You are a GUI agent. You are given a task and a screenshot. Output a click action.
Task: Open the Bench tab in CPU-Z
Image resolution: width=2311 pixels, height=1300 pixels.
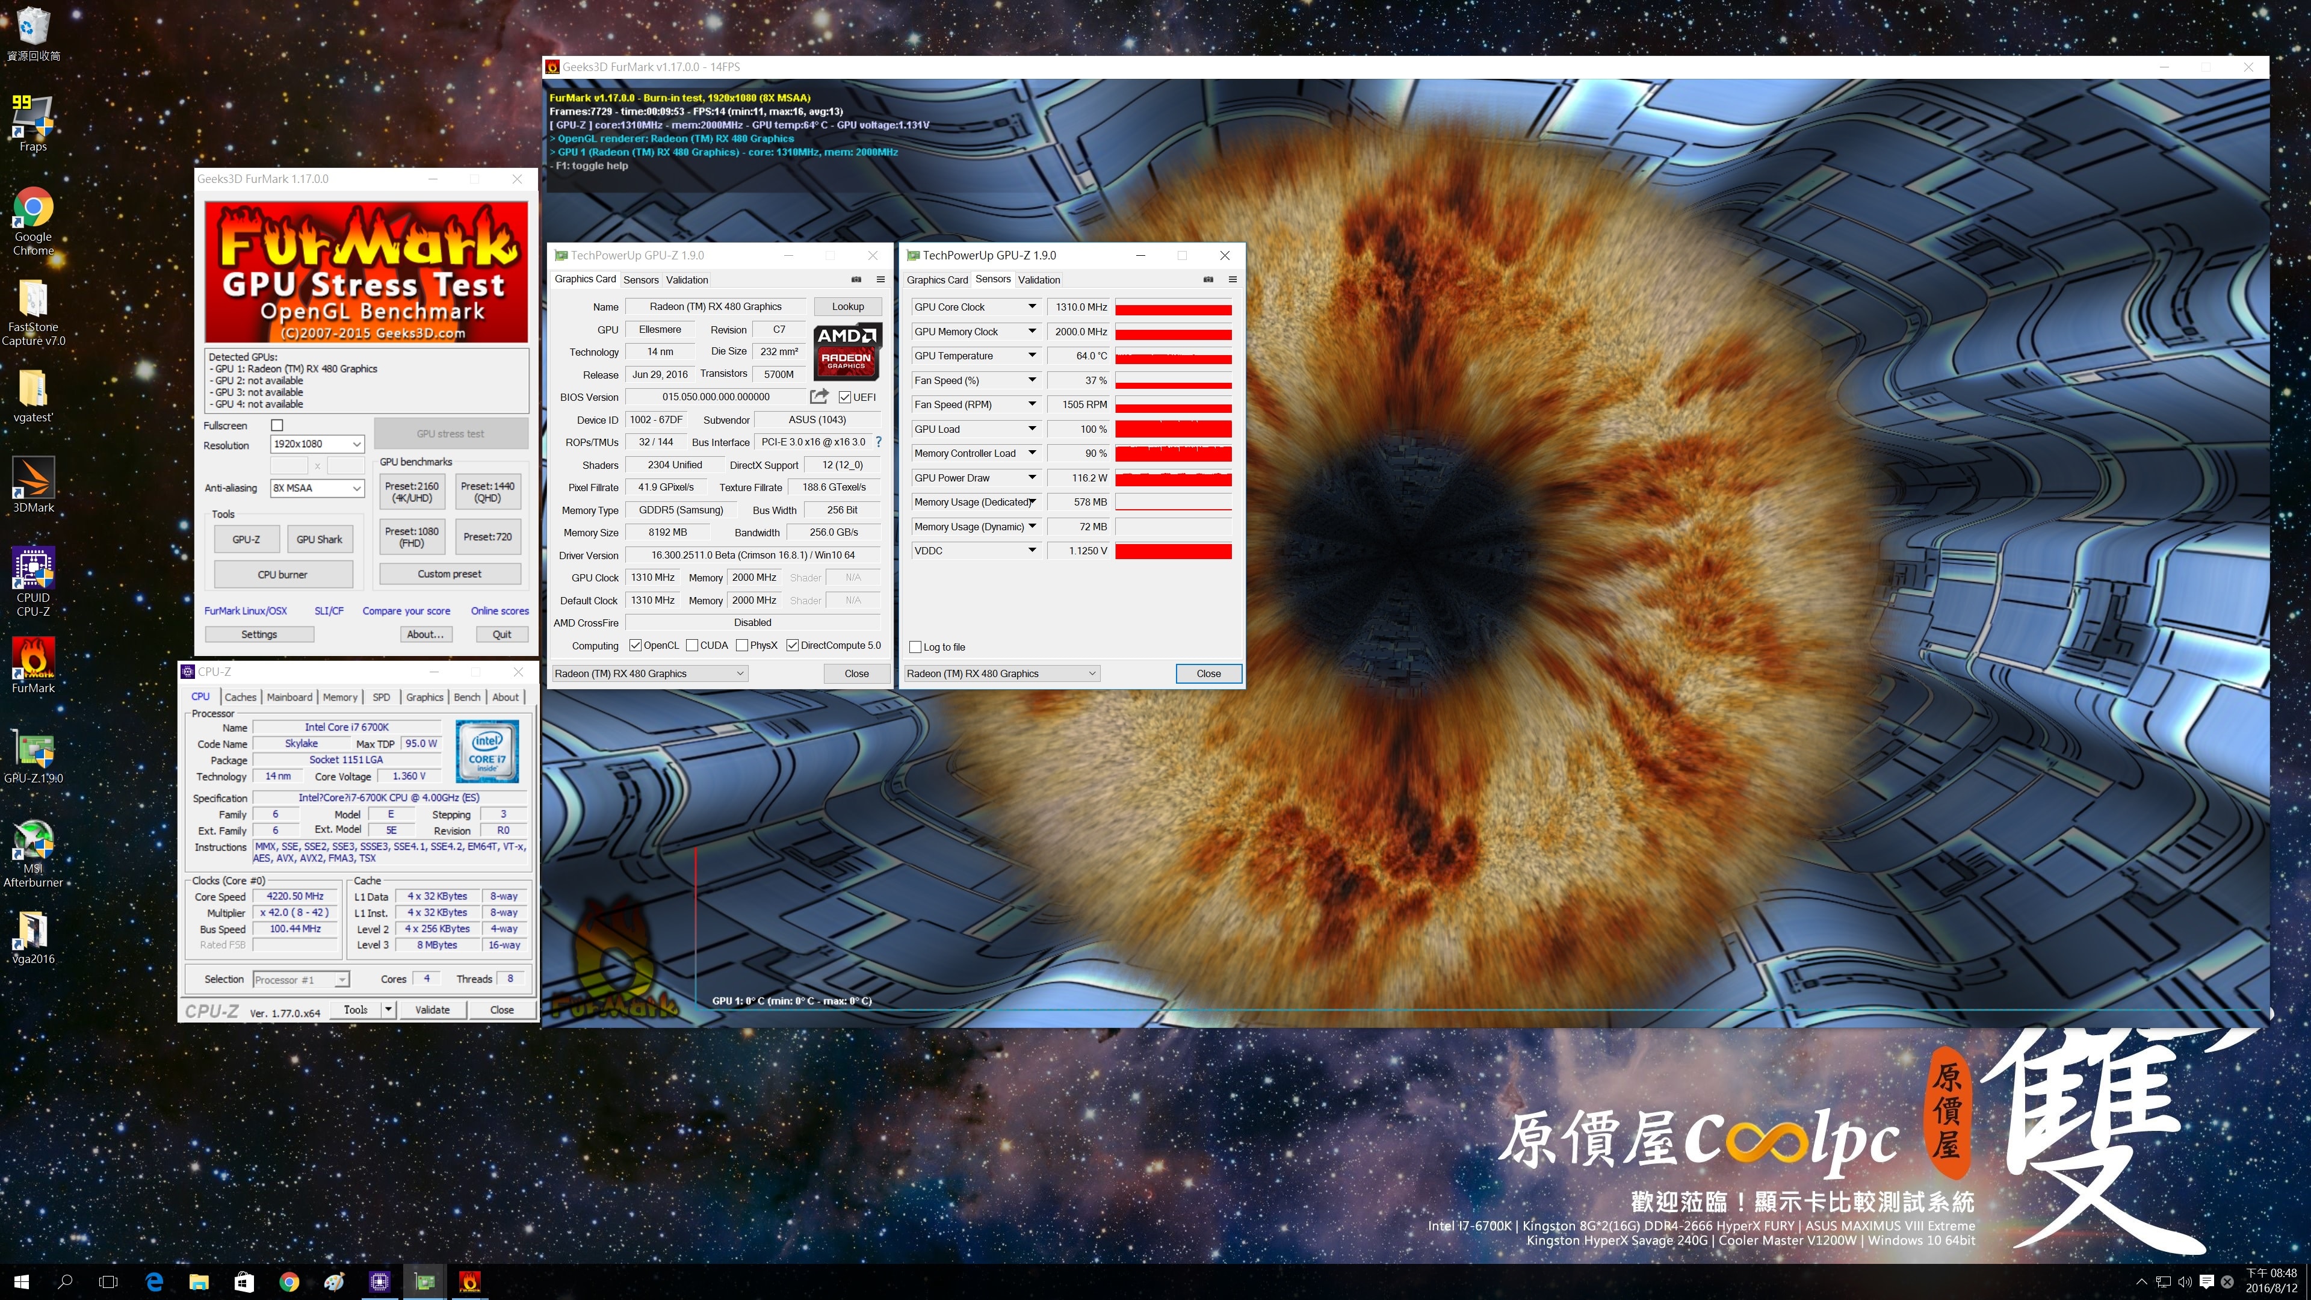point(466,697)
